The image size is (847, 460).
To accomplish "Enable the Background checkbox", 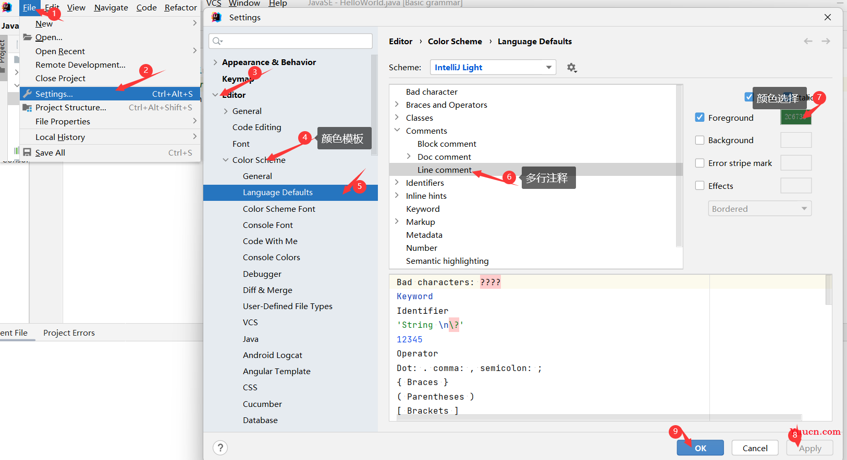I will pos(700,140).
